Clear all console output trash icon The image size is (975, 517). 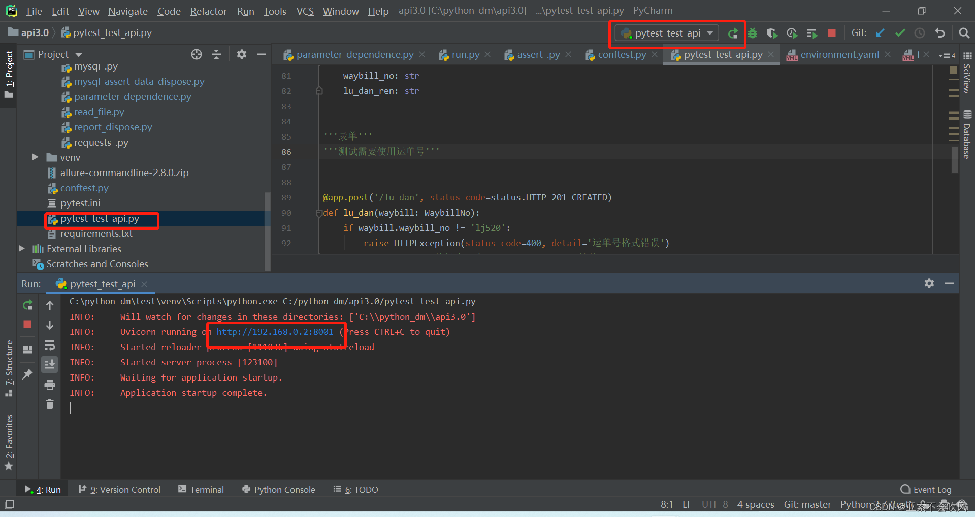(50, 404)
